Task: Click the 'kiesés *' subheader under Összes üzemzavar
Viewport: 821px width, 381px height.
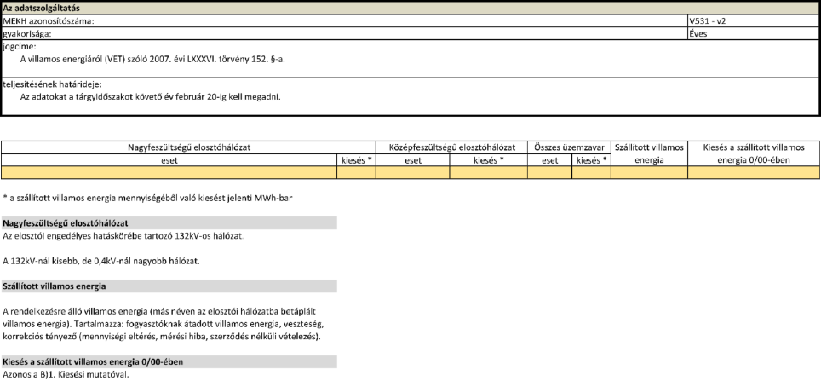Action: 591,161
